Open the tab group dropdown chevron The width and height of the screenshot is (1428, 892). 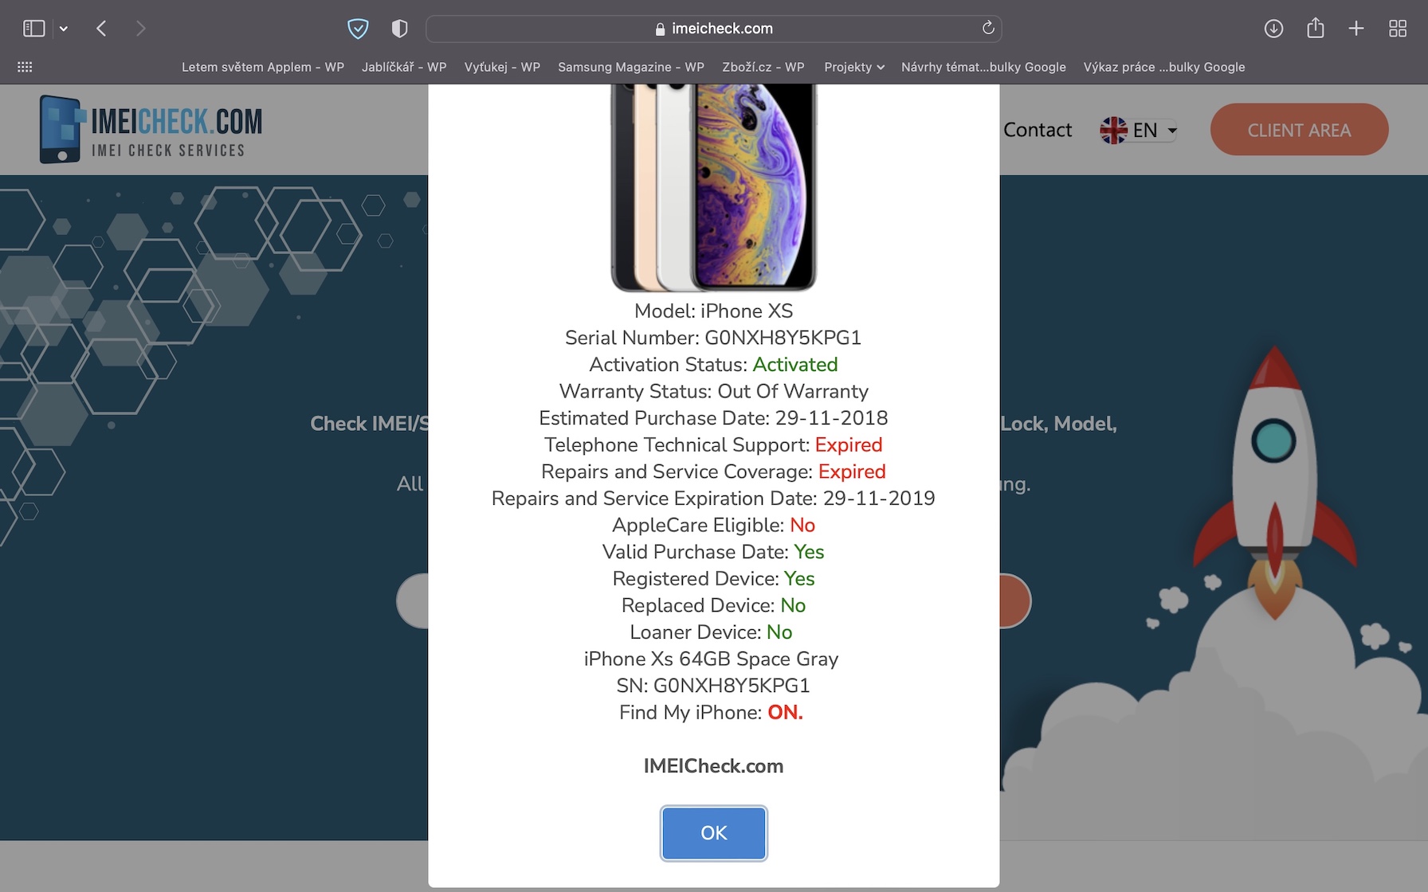coord(64,29)
